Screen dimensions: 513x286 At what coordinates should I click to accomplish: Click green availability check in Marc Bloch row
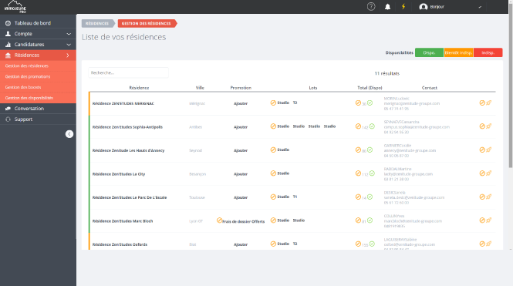pyautogui.click(x=370, y=220)
